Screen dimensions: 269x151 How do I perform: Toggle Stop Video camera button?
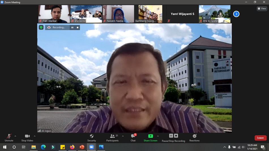click(x=27, y=136)
